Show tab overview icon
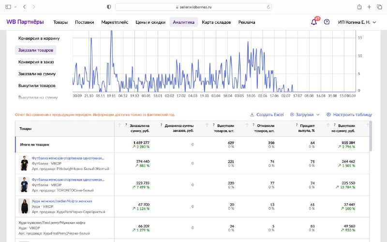 (x=379, y=7)
